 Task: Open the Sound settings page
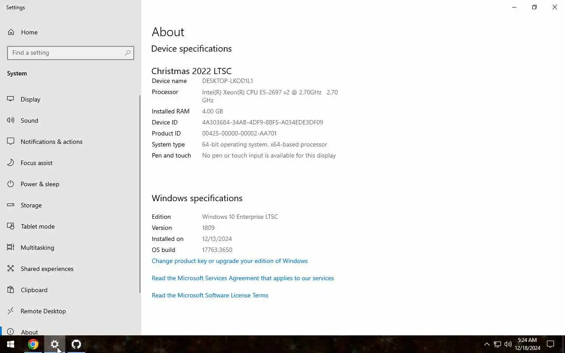30,120
